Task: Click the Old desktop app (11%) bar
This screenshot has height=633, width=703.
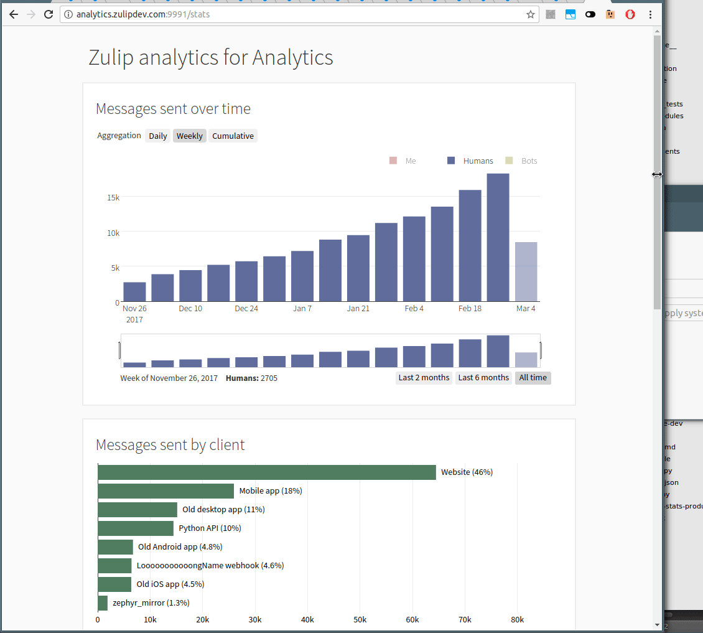Action: coord(137,510)
